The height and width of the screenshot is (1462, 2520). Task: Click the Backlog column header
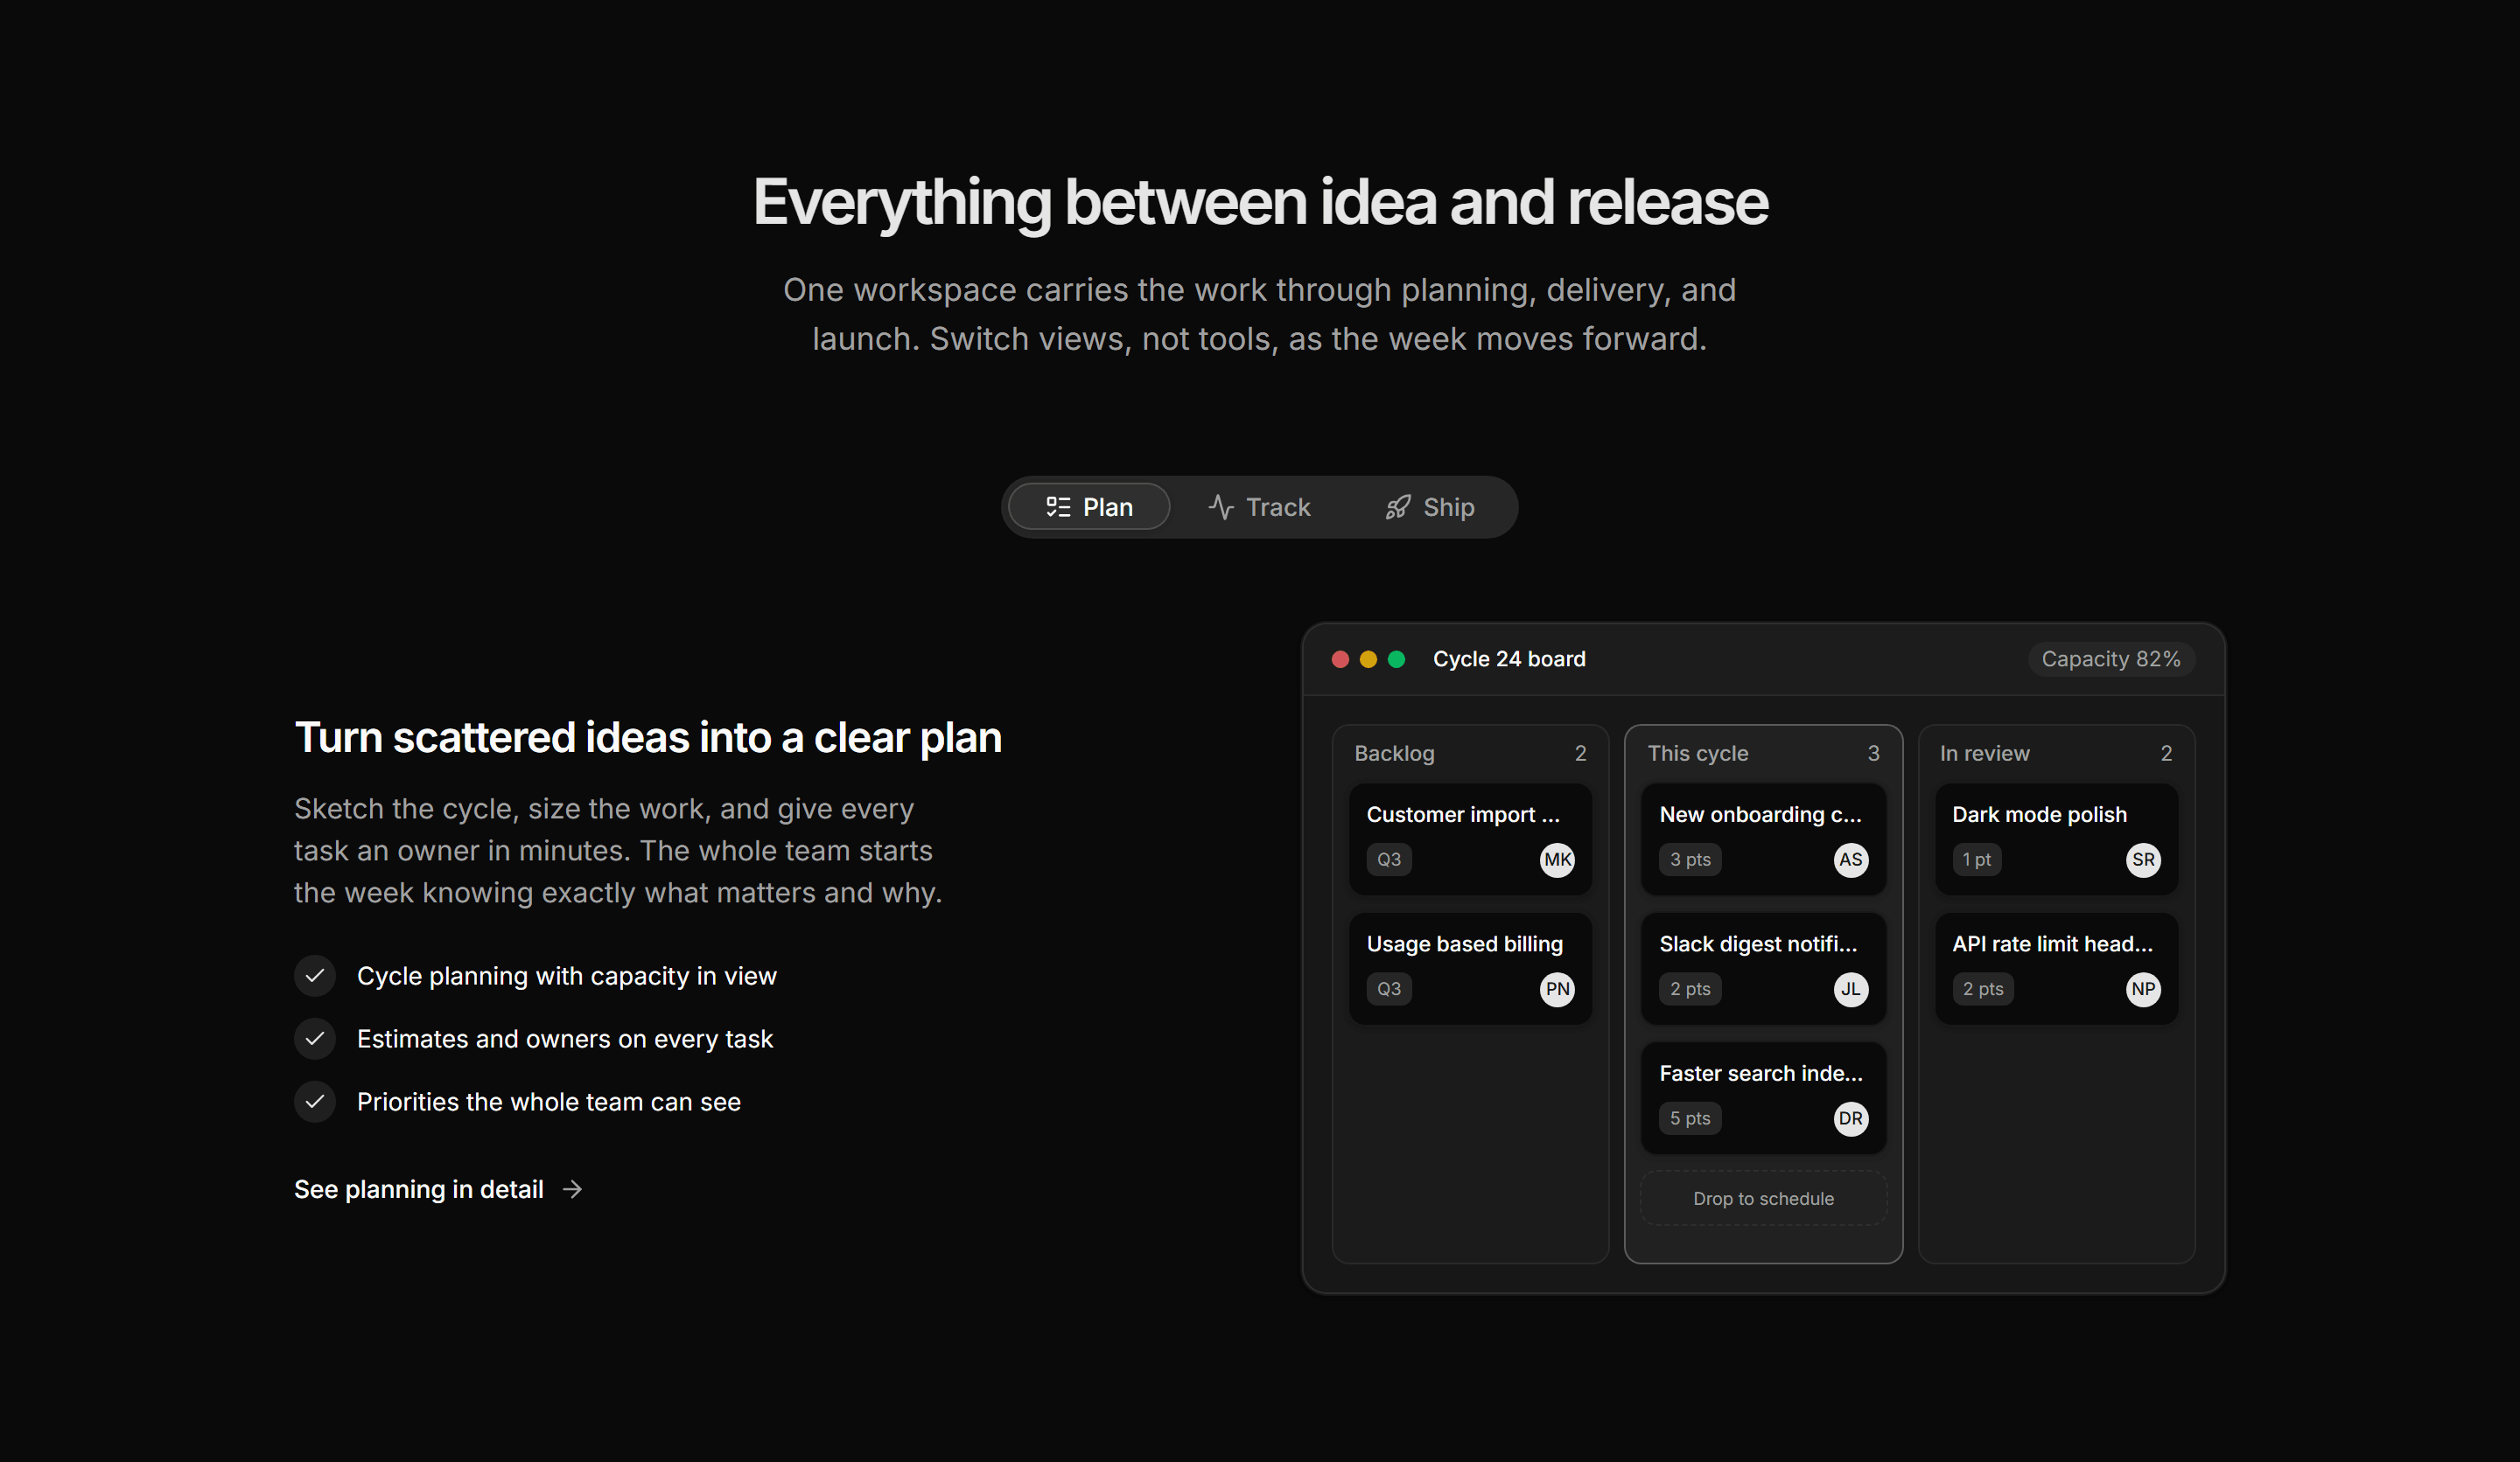[1394, 754]
